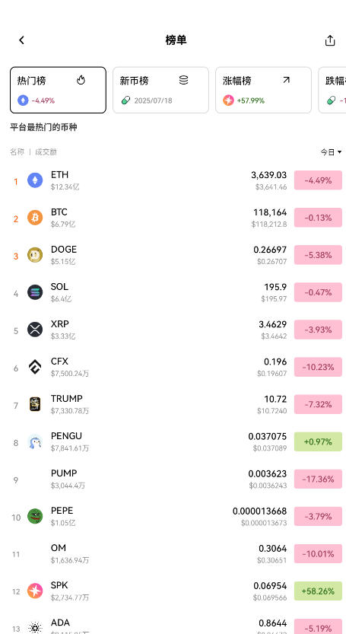
Task: Select the DOGE coin logo
Action: [x=35, y=255]
